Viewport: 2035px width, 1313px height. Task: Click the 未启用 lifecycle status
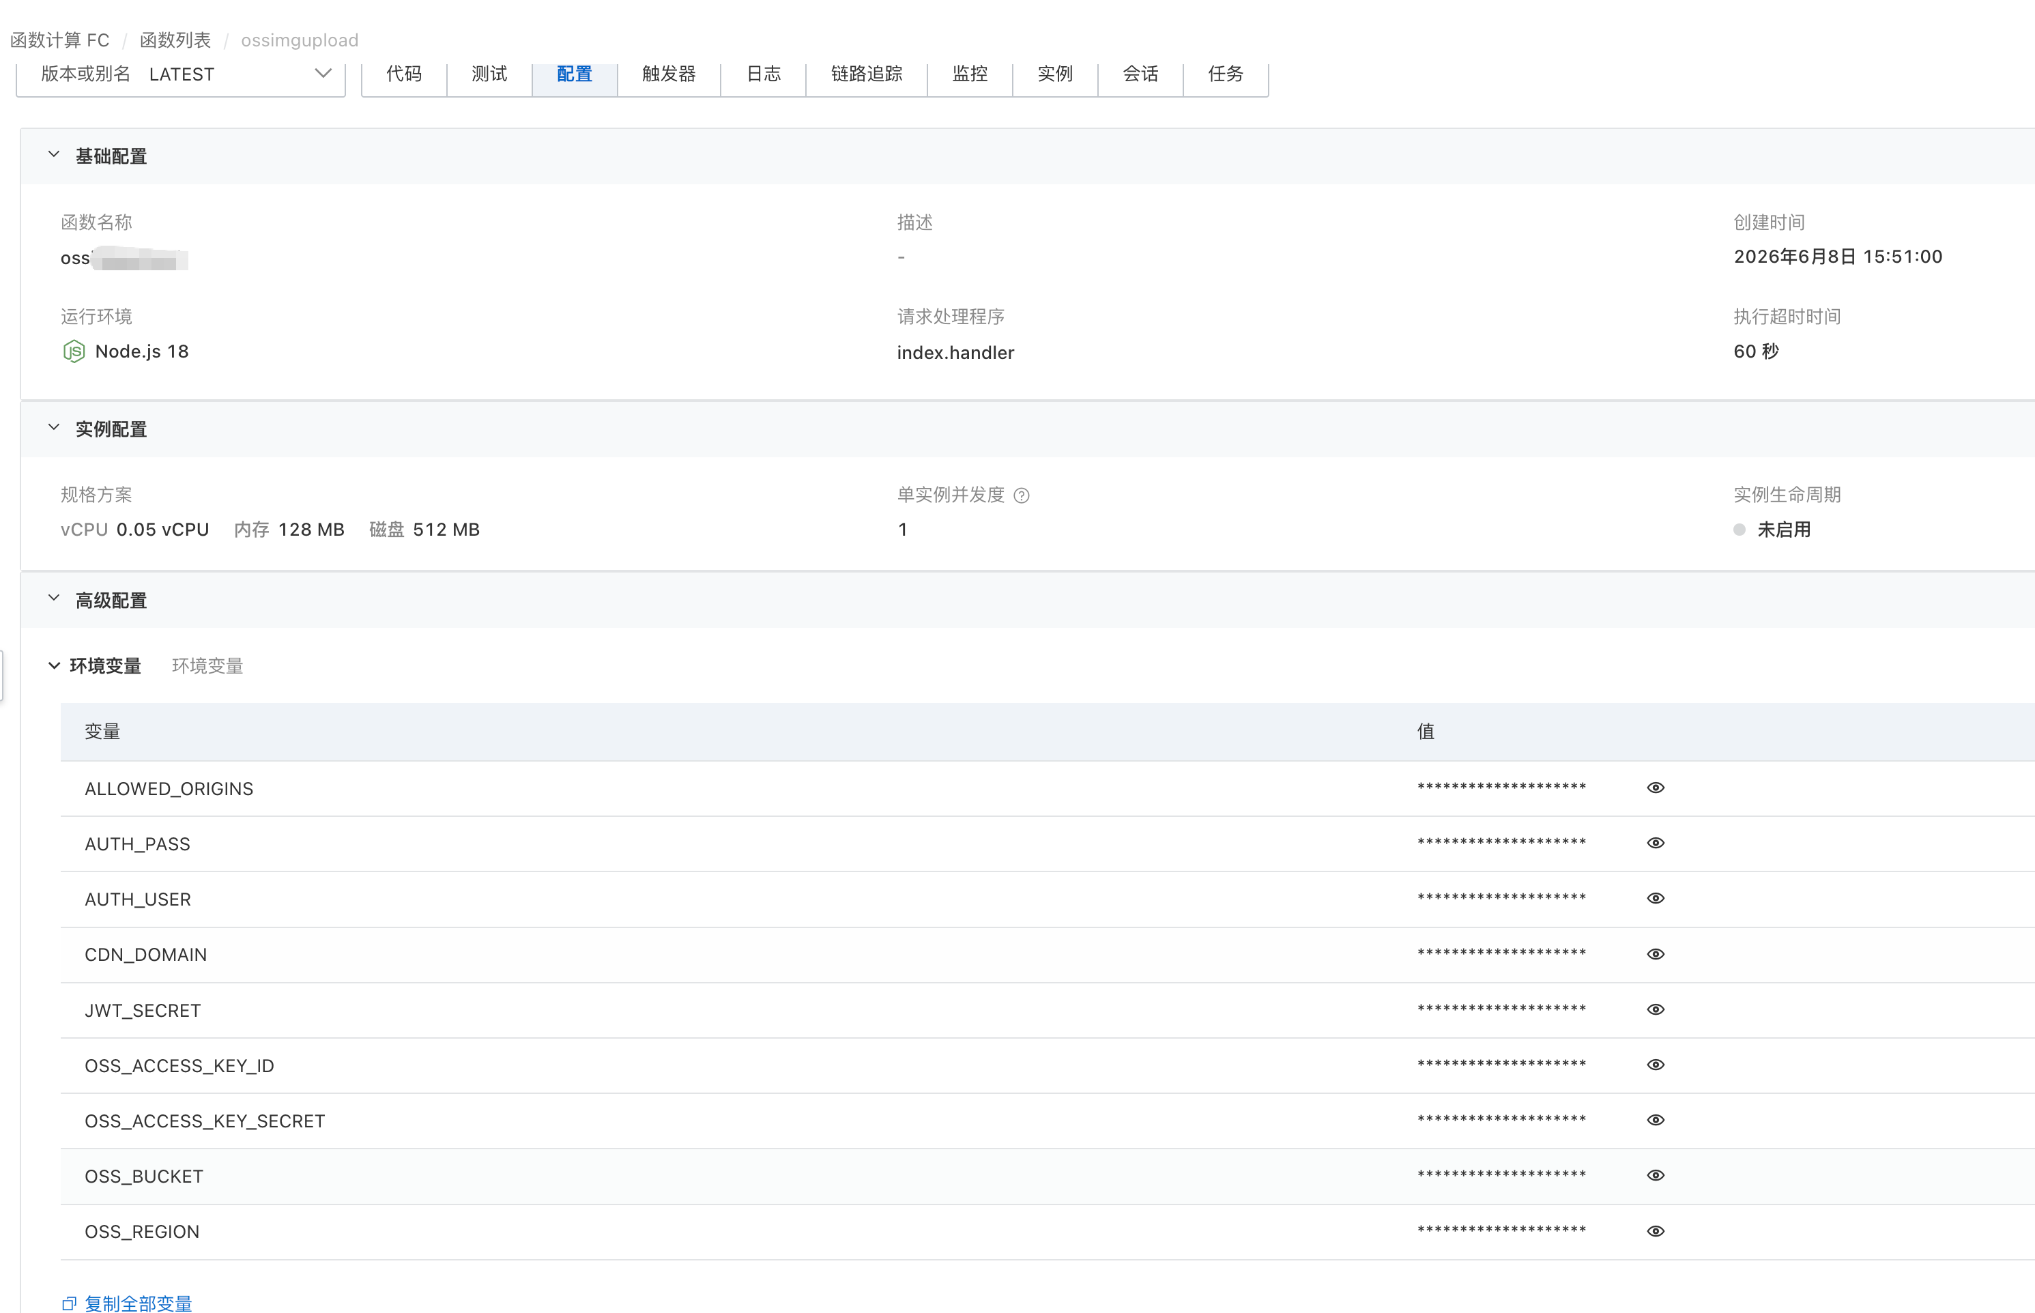pos(1783,530)
